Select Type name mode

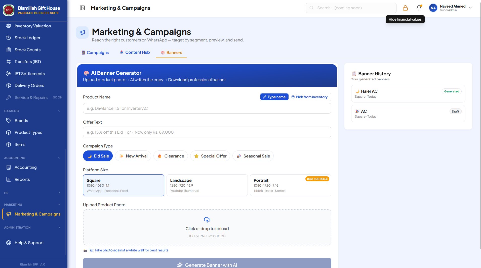click(x=274, y=97)
